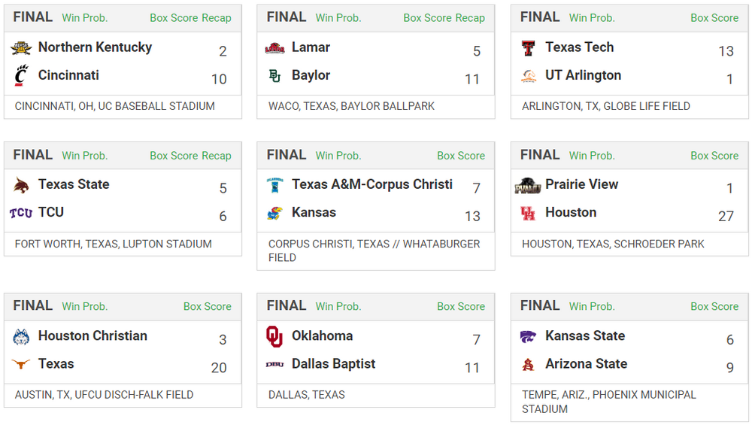Image resolution: width=752 pixels, height=425 pixels.
Task: Open Box Score for Kansas State game
Action: [x=714, y=307]
